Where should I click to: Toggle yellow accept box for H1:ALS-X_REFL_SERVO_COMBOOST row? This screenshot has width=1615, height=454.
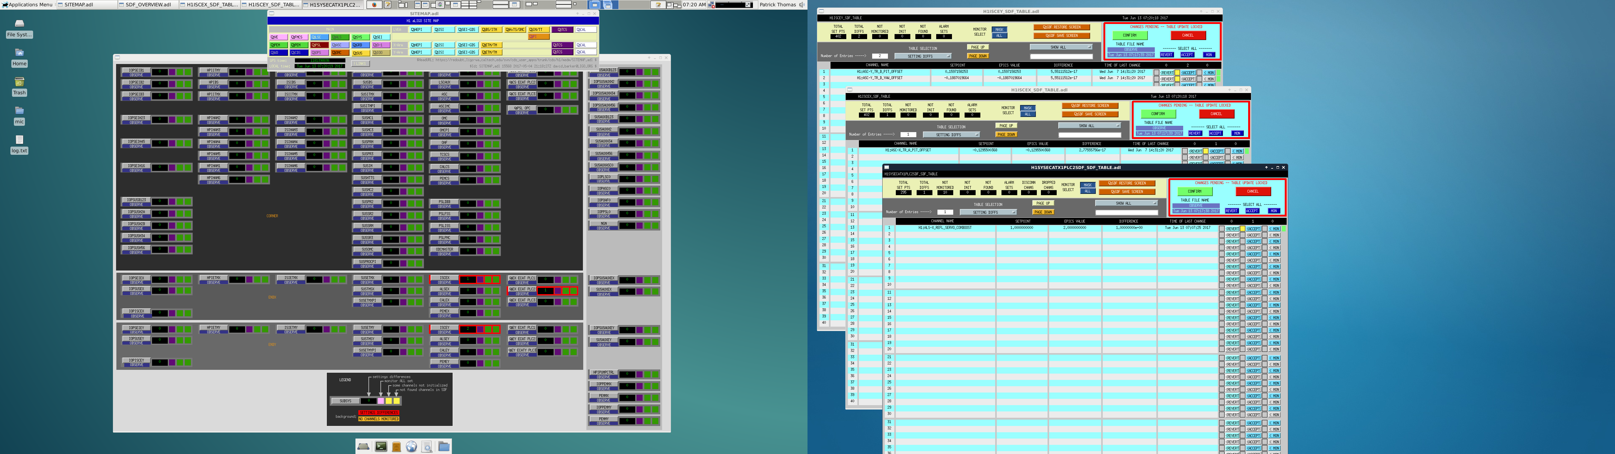pyautogui.click(x=1242, y=229)
